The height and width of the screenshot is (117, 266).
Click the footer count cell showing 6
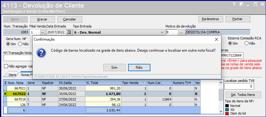[17, 111]
